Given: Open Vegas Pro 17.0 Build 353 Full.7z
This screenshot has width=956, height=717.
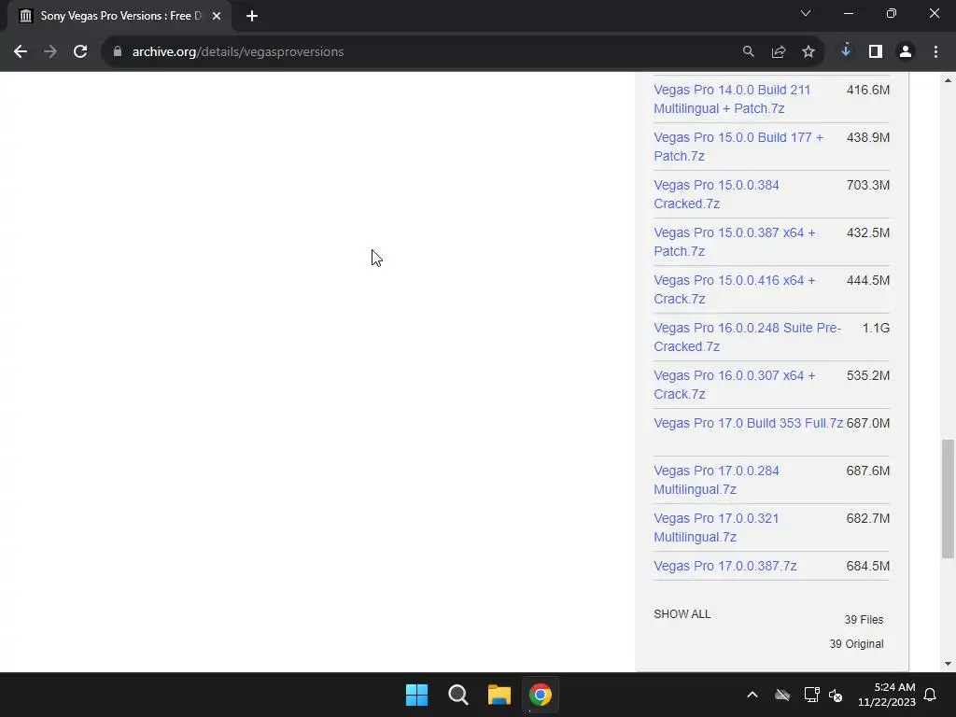Looking at the screenshot, I should coord(748,423).
